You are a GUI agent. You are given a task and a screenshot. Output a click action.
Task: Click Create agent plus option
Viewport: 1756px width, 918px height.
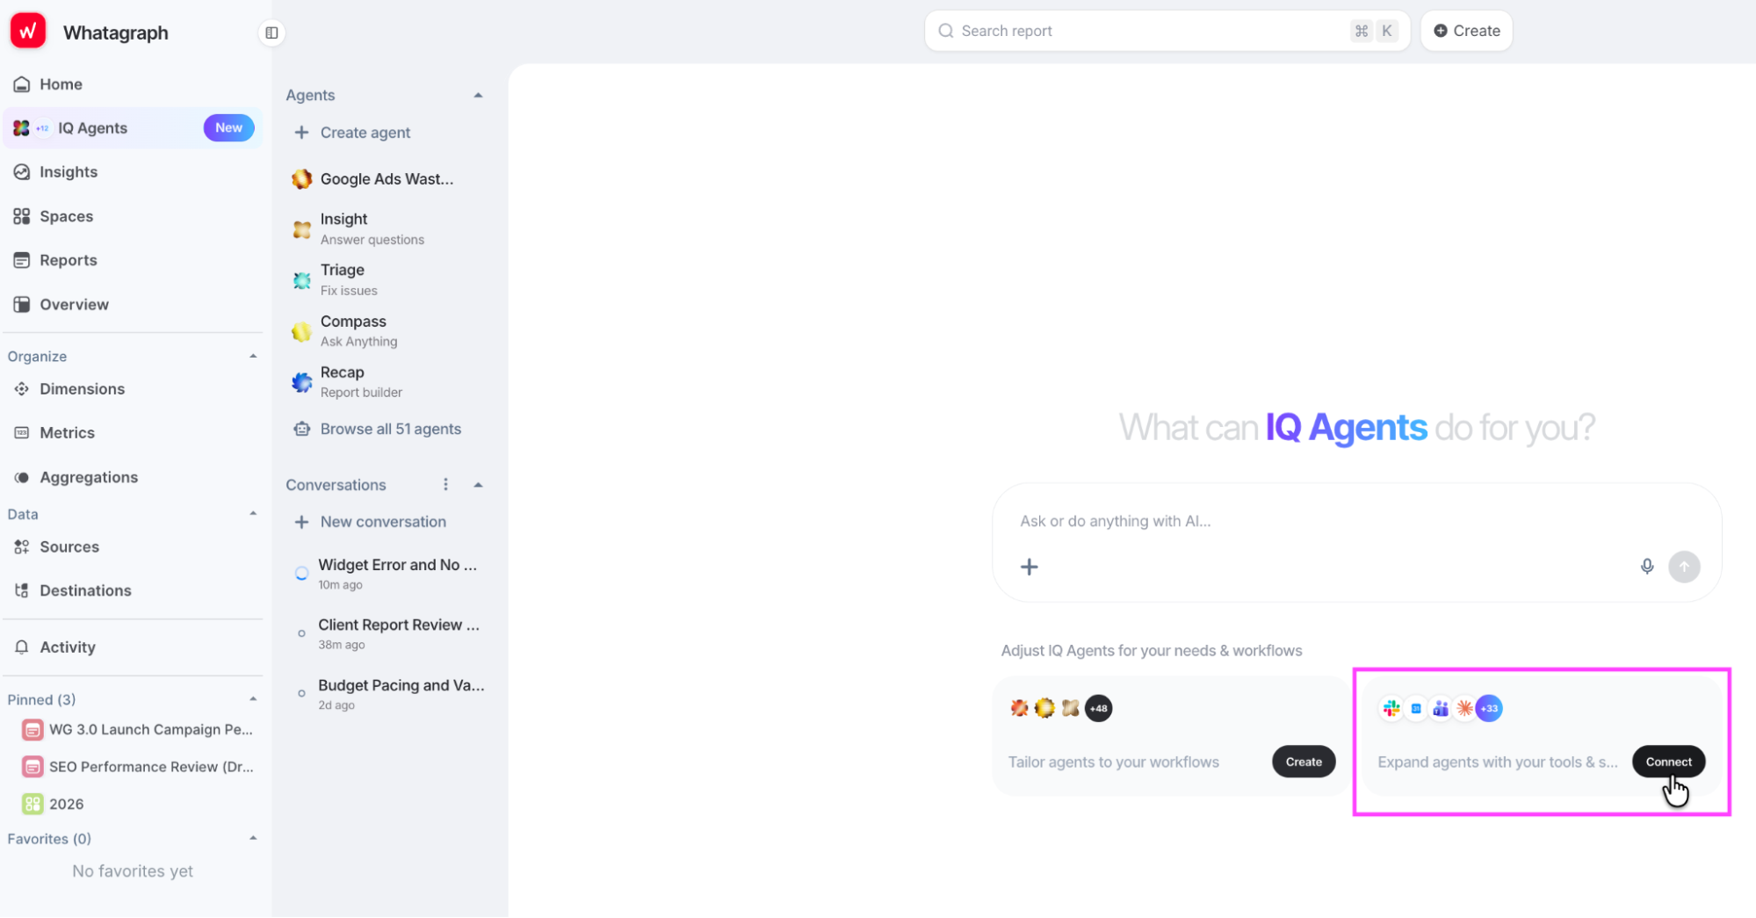tap(353, 133)
